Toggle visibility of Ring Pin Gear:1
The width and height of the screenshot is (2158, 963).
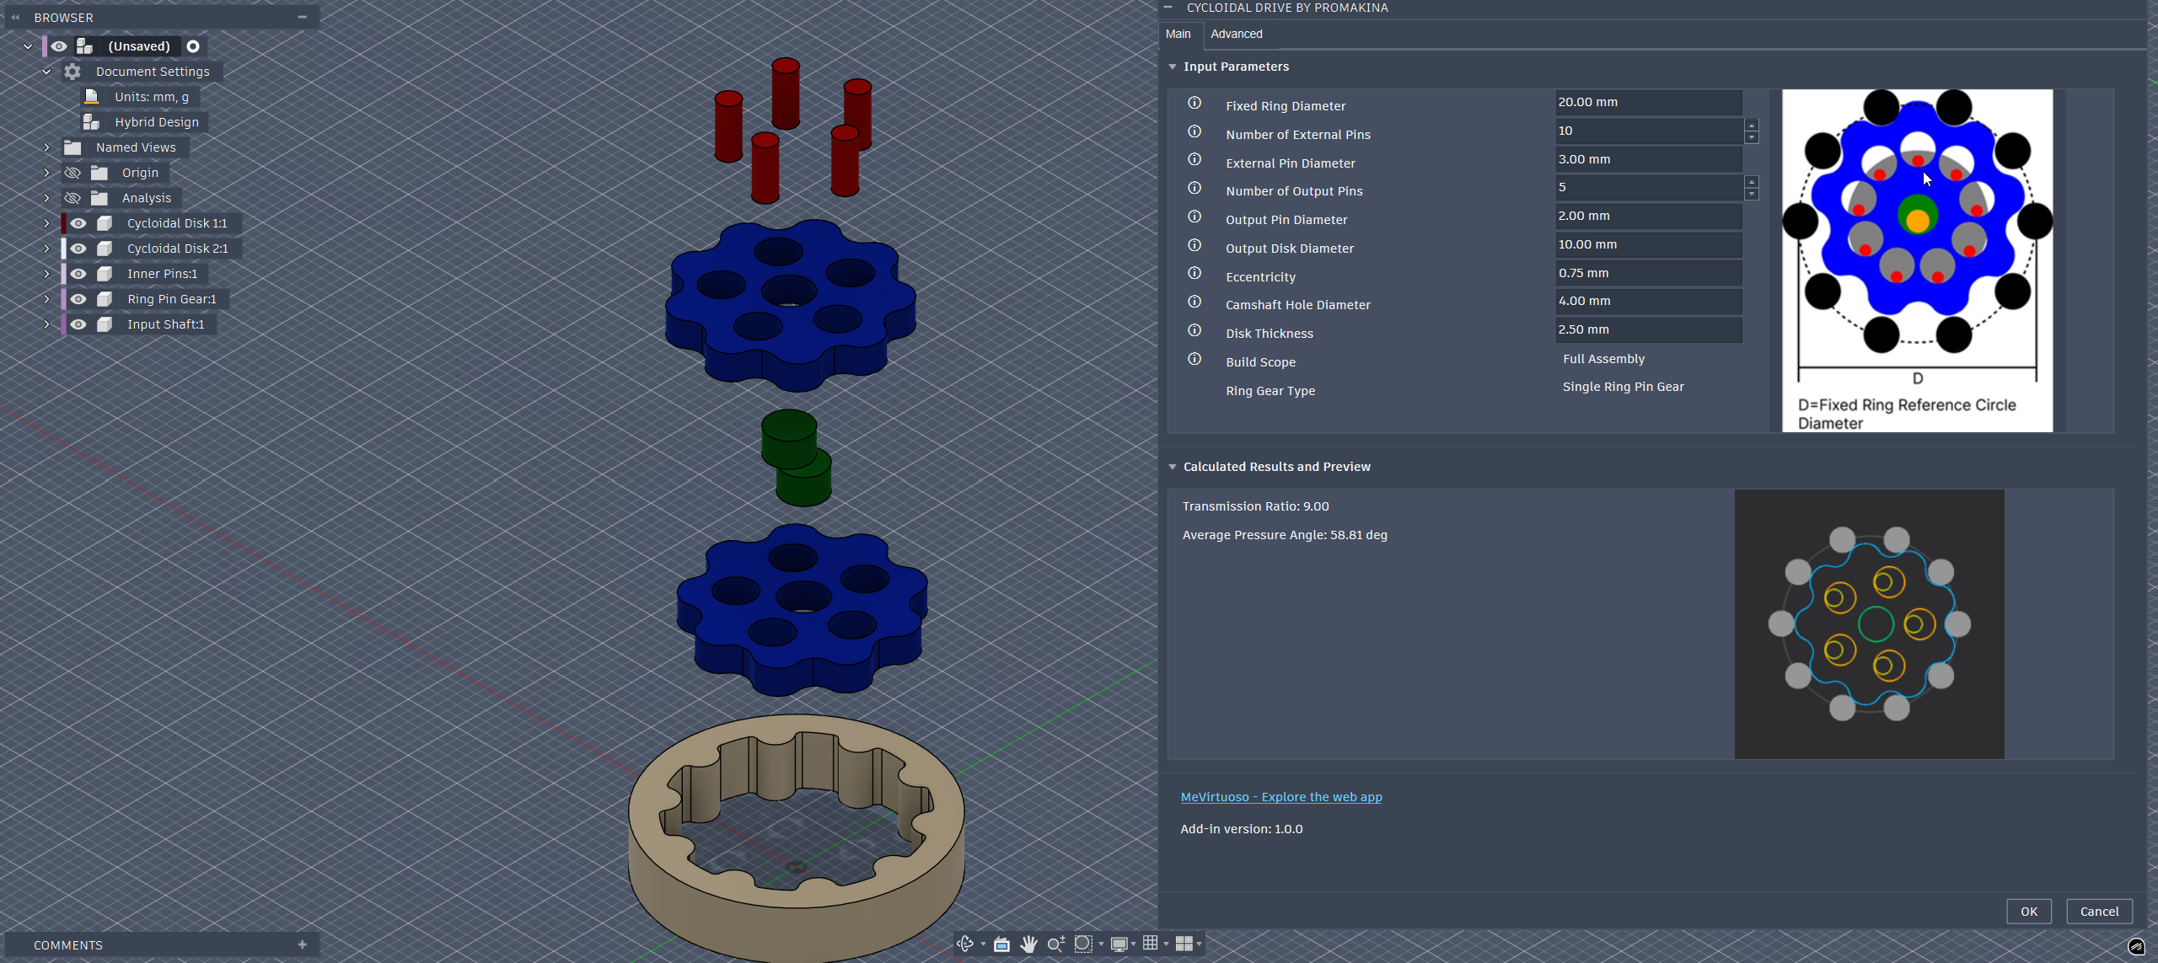(x=78, y=299)
